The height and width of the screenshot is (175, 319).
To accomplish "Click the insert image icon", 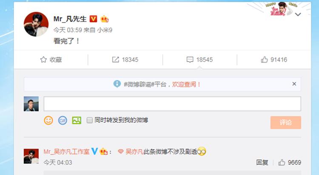I will pos(77,120).
